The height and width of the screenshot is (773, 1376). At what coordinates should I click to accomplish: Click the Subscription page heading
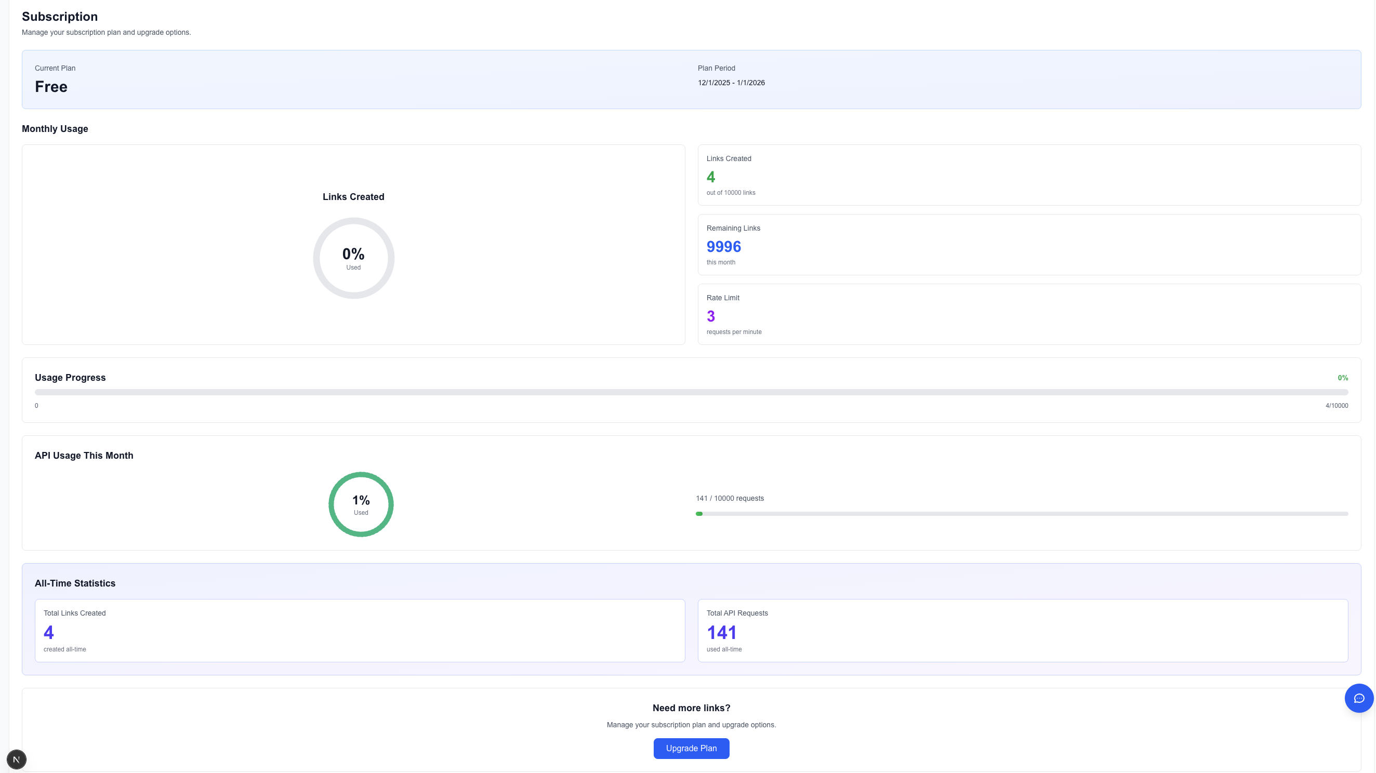click(x=60, y=17)
